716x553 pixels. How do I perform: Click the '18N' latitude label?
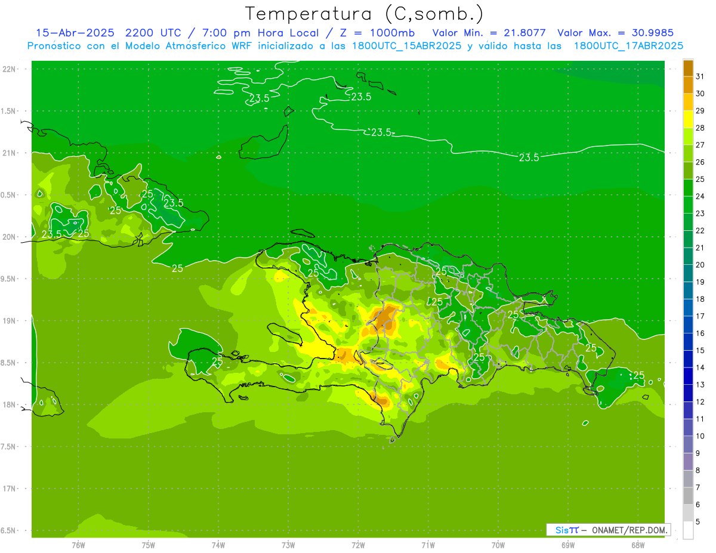[x=9, y=404]
